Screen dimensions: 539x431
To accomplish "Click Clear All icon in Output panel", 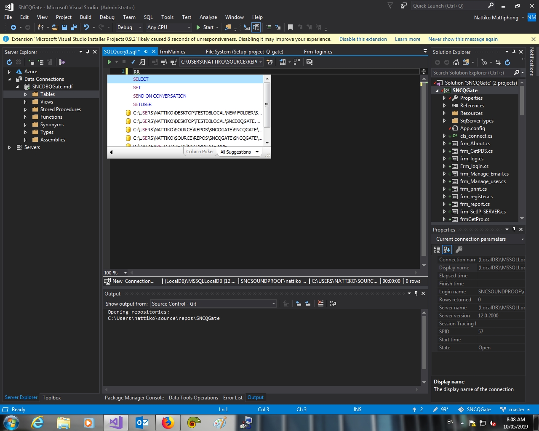I will click(321, 303).
